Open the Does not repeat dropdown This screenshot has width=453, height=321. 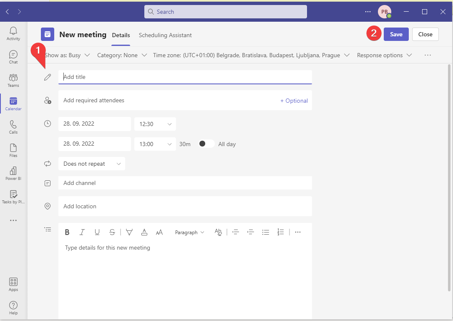(92, 164)
